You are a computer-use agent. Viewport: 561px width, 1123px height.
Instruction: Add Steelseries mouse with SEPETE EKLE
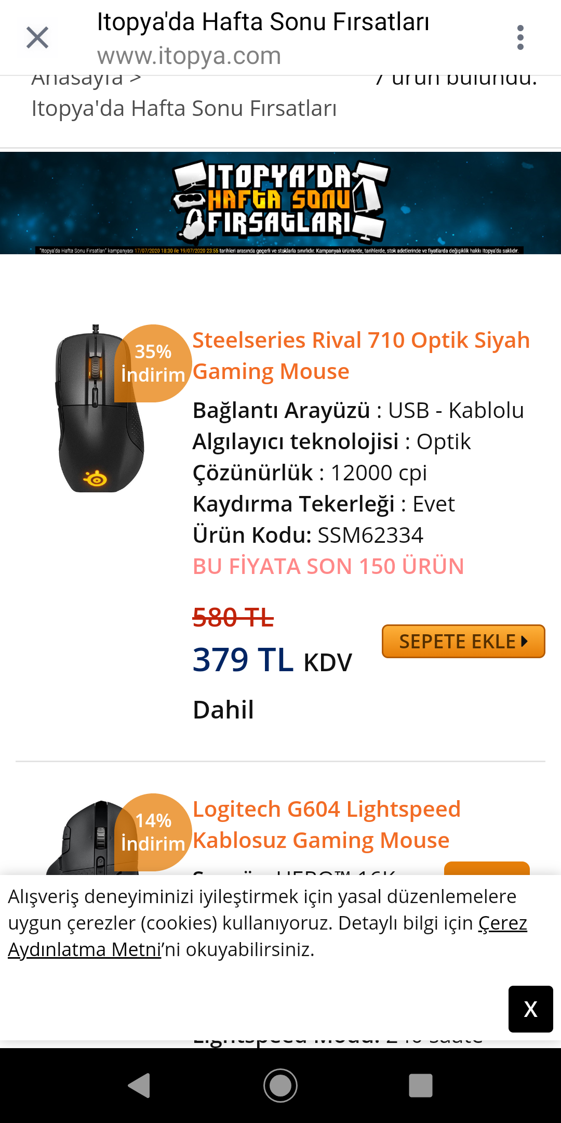pyautogui.click(x=463, y=642)
